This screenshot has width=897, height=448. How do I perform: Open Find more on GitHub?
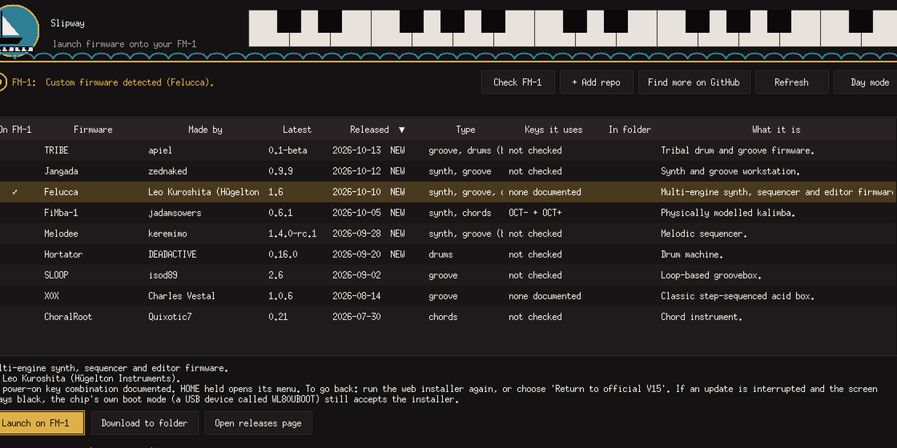point(694,82)
